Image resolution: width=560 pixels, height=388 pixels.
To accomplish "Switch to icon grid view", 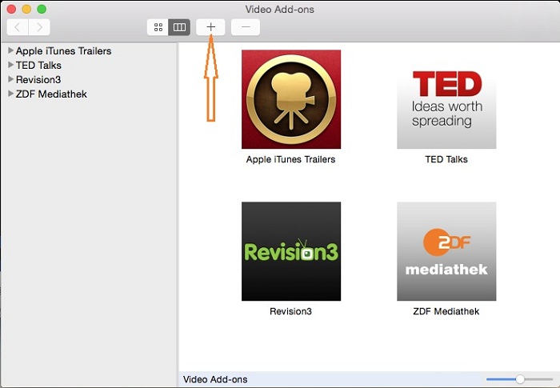I will click(158, 27).
